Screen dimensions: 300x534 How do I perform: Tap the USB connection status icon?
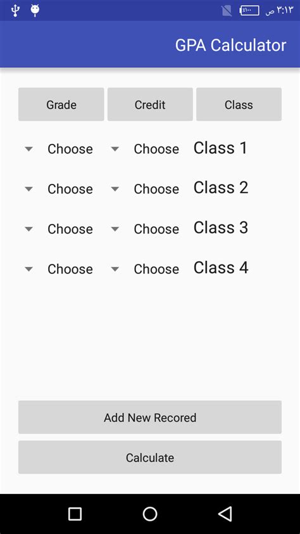[15, 11]
